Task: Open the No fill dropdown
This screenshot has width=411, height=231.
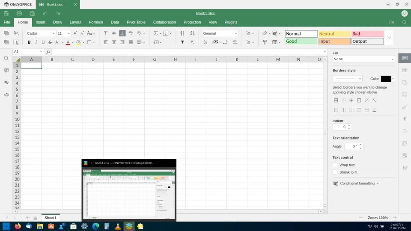Action: (363, 59)
